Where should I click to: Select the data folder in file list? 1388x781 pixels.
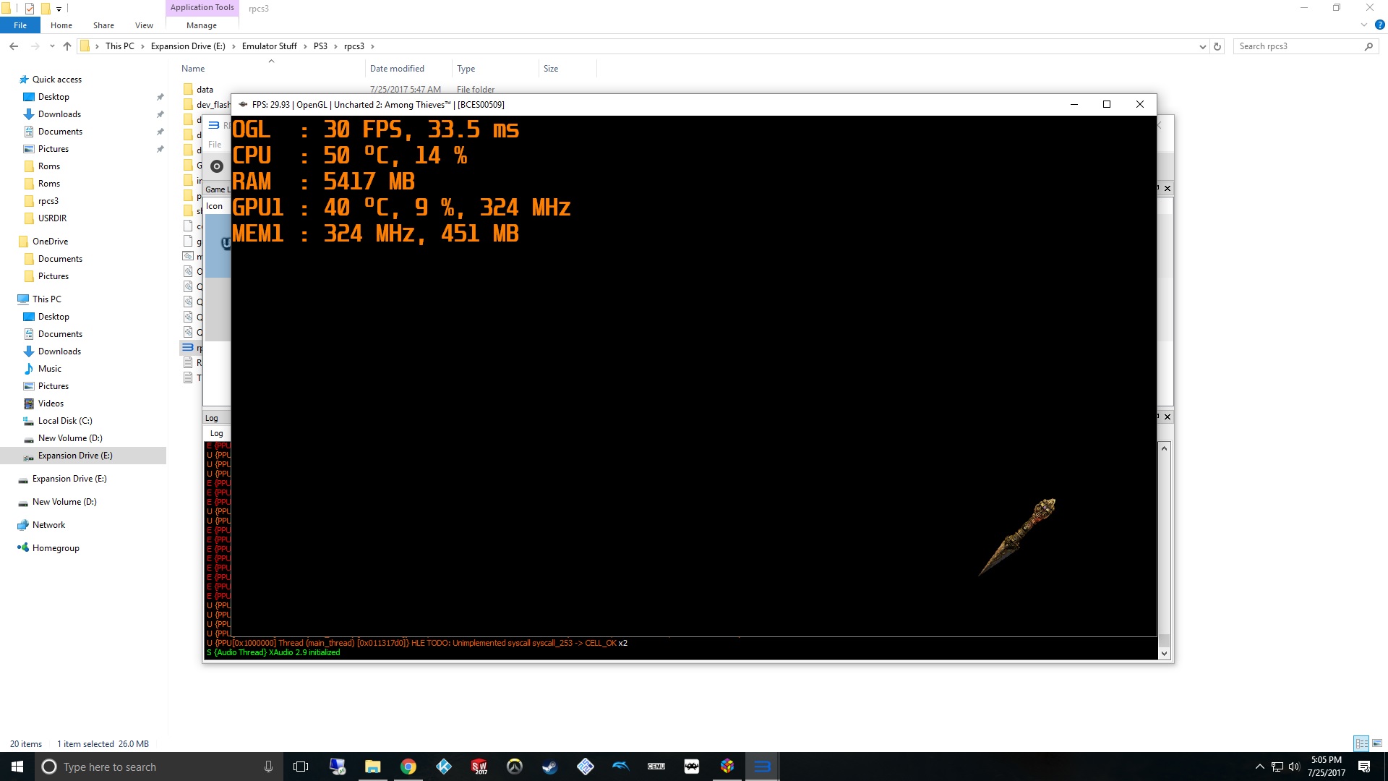pos(205,90)
